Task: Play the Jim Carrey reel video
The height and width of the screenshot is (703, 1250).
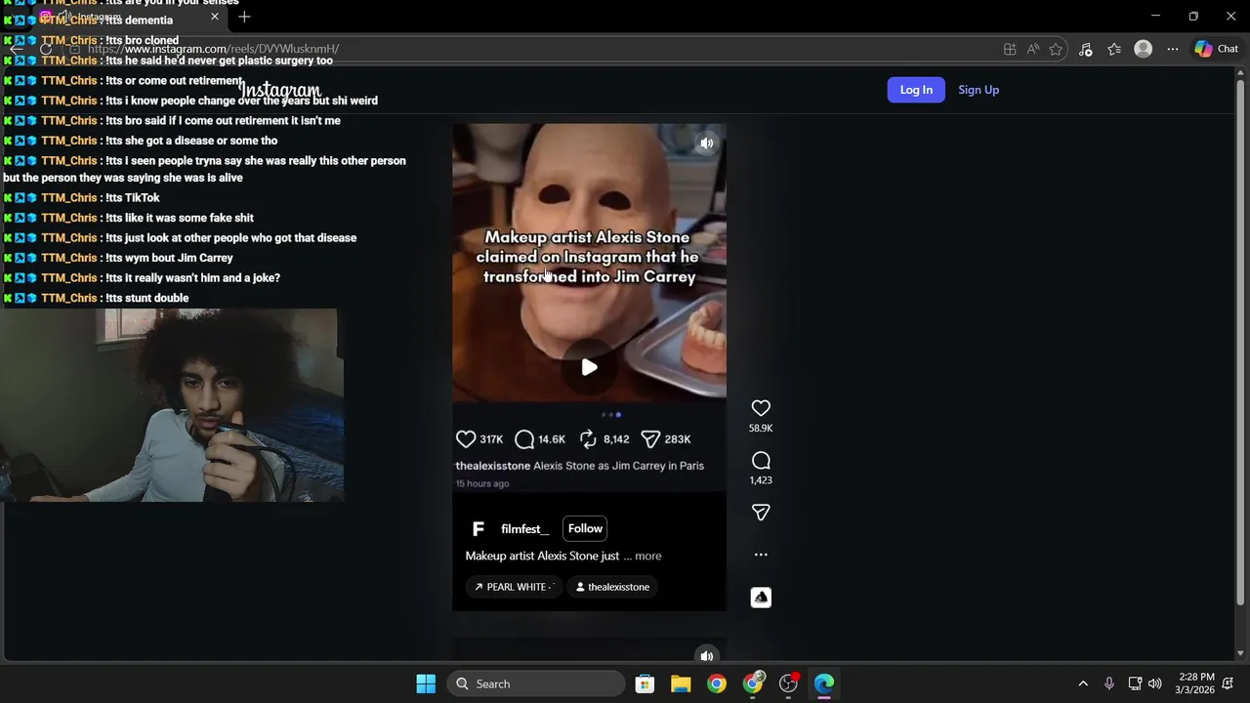Action: coord(589,367)
